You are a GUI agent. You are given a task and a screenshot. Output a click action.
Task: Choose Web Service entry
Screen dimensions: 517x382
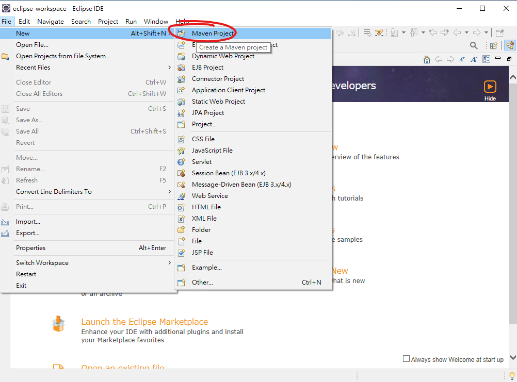click(253, 195)
